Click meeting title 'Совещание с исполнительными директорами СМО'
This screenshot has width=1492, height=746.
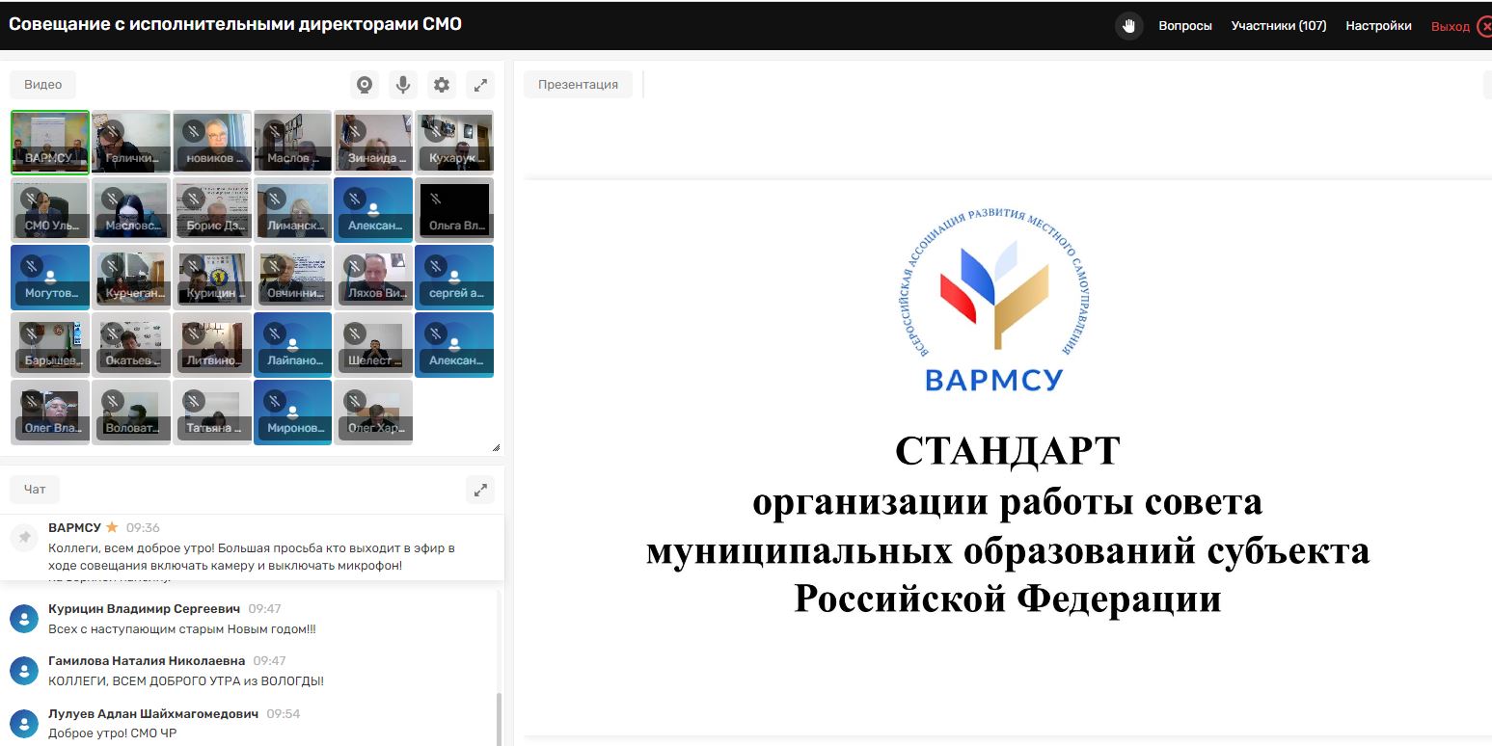point(235,24)
